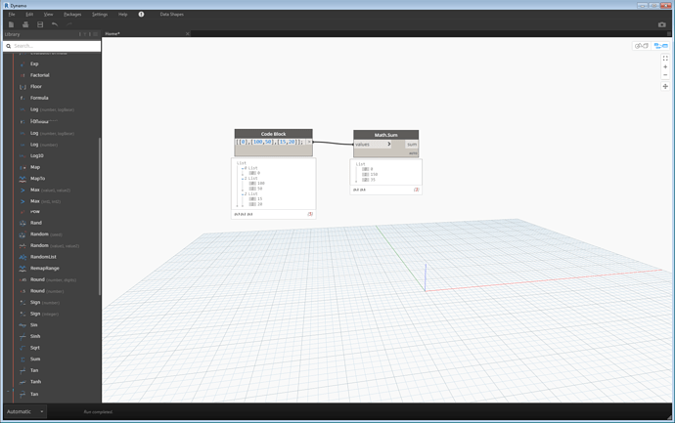The width and height of the screenshot is (675, 423).
Task: Click the Zoom out minus icon
Action: [665, 75]
